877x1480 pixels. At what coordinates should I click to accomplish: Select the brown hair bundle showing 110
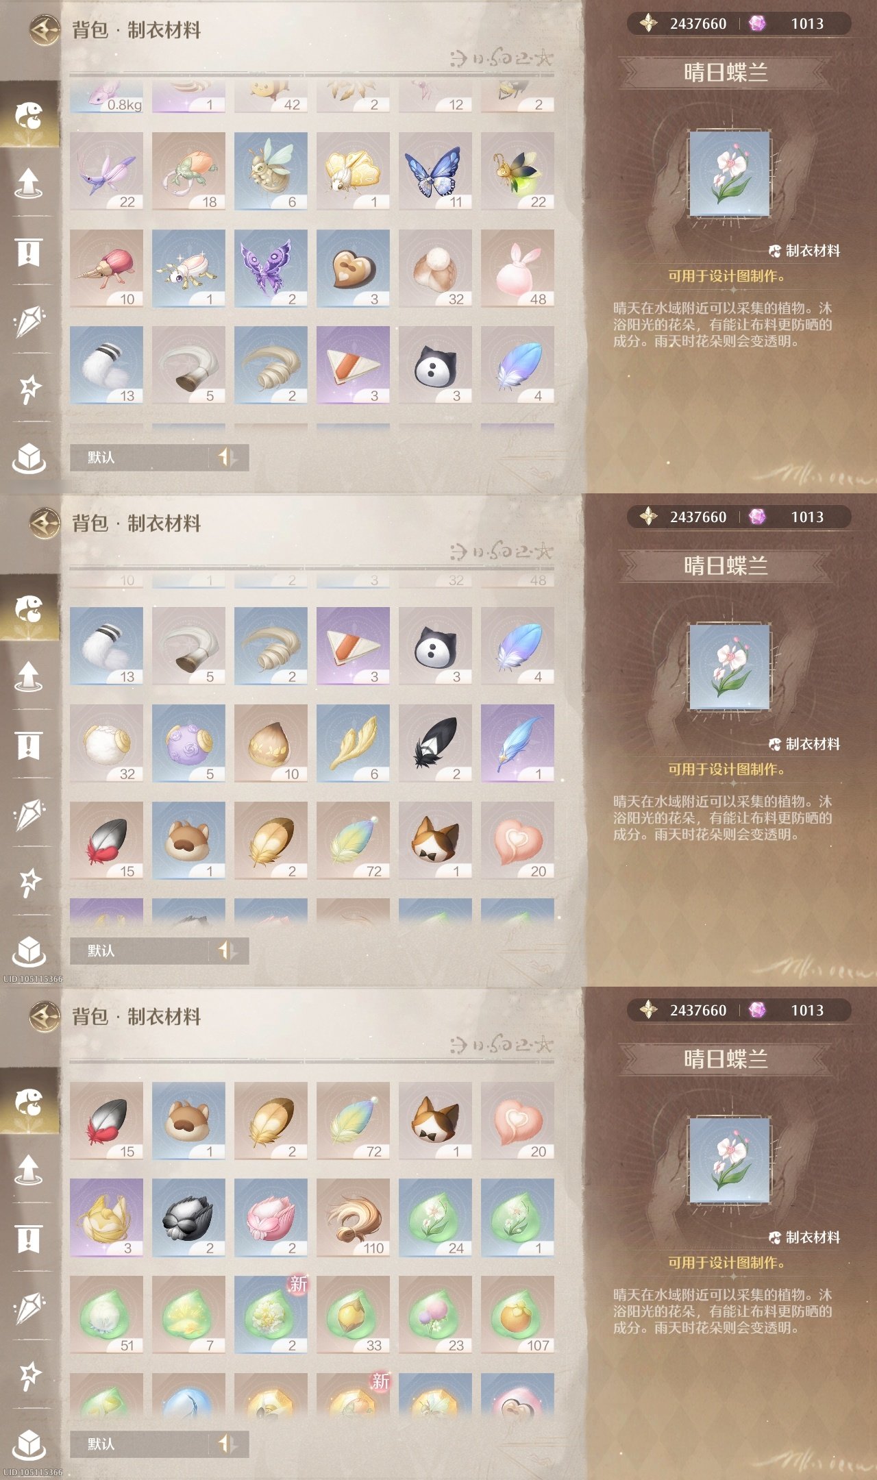(353, 1218)
